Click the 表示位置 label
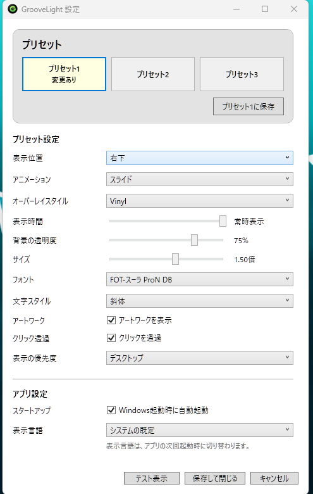 point(28,158)
